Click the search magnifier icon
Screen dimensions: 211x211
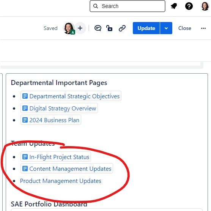(x=95, y=6)
